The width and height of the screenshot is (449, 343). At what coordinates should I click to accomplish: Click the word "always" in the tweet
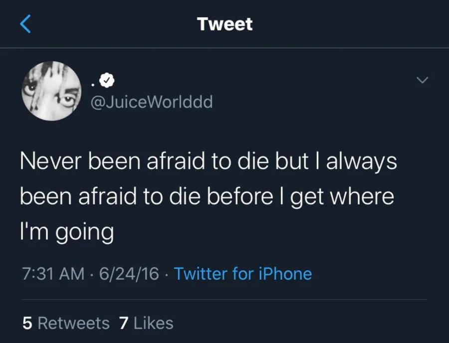361,162
